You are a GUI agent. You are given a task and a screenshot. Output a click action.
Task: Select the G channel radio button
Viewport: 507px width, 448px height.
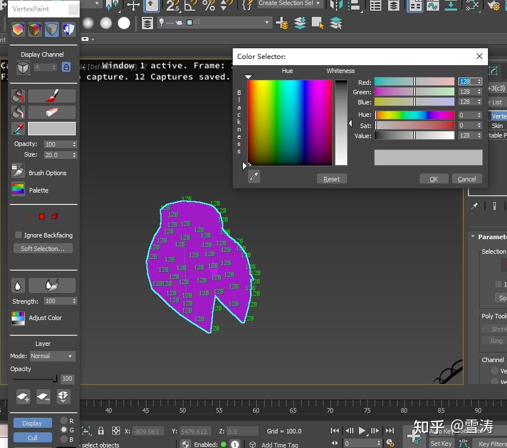(63, 429)
